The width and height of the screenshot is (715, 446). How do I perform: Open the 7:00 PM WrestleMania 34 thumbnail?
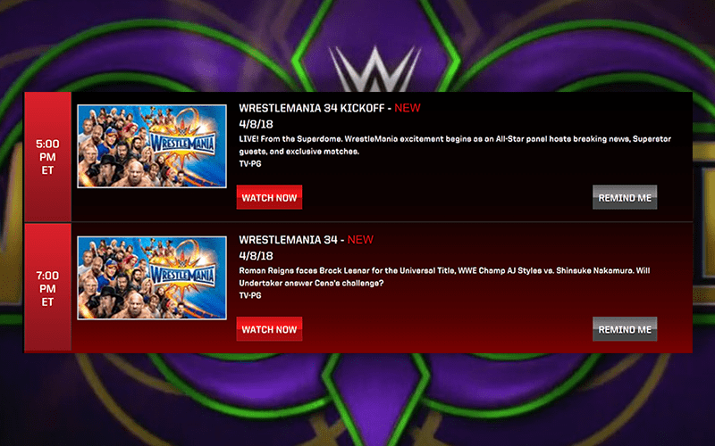(x=152, y=277)
